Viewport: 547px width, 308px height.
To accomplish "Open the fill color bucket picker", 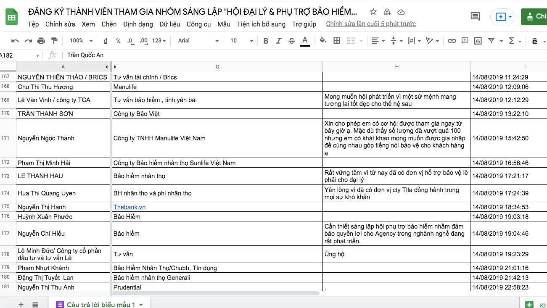I will tap(323, 41).
